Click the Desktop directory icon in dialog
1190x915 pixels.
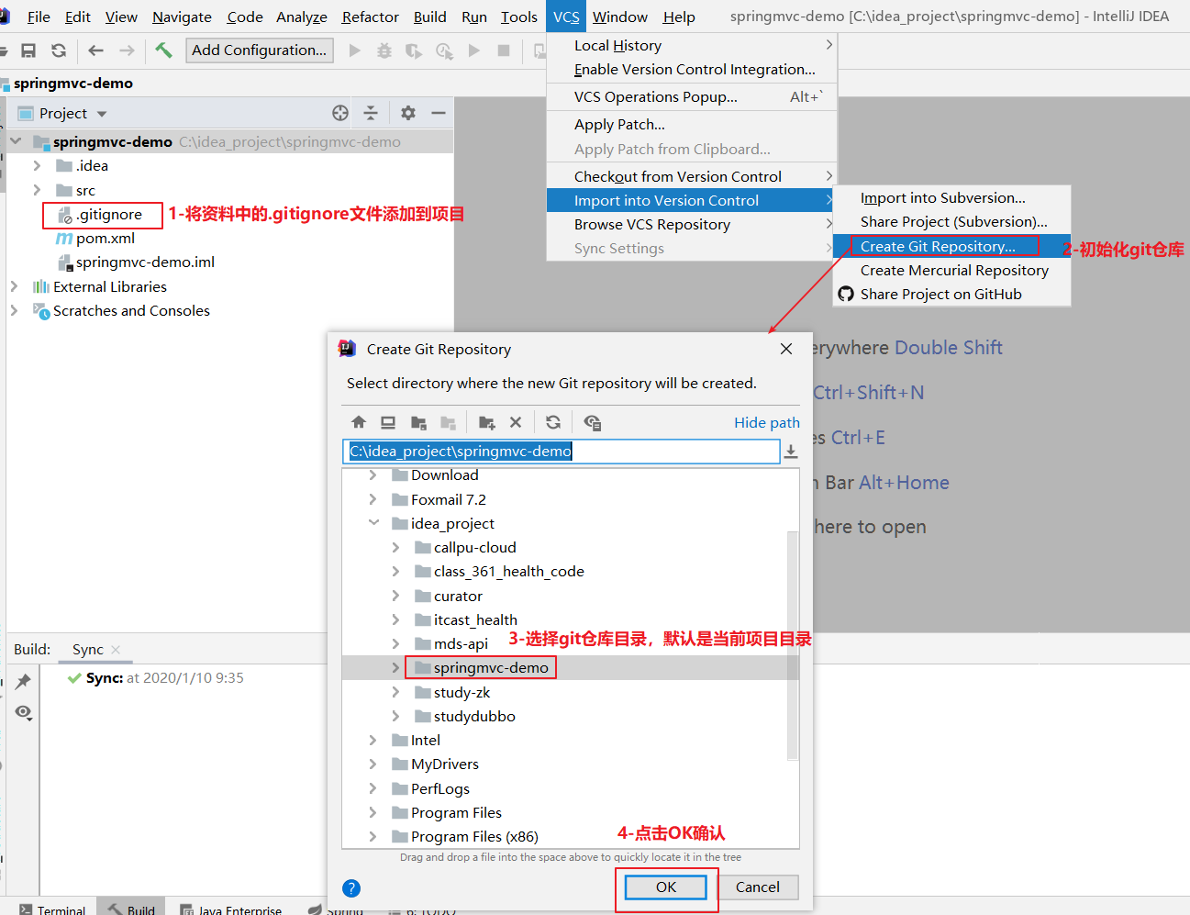coord(388,422)
